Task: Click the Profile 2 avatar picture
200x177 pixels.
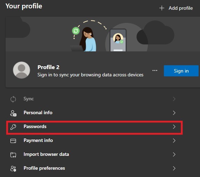Action: (x=22, y=70)
